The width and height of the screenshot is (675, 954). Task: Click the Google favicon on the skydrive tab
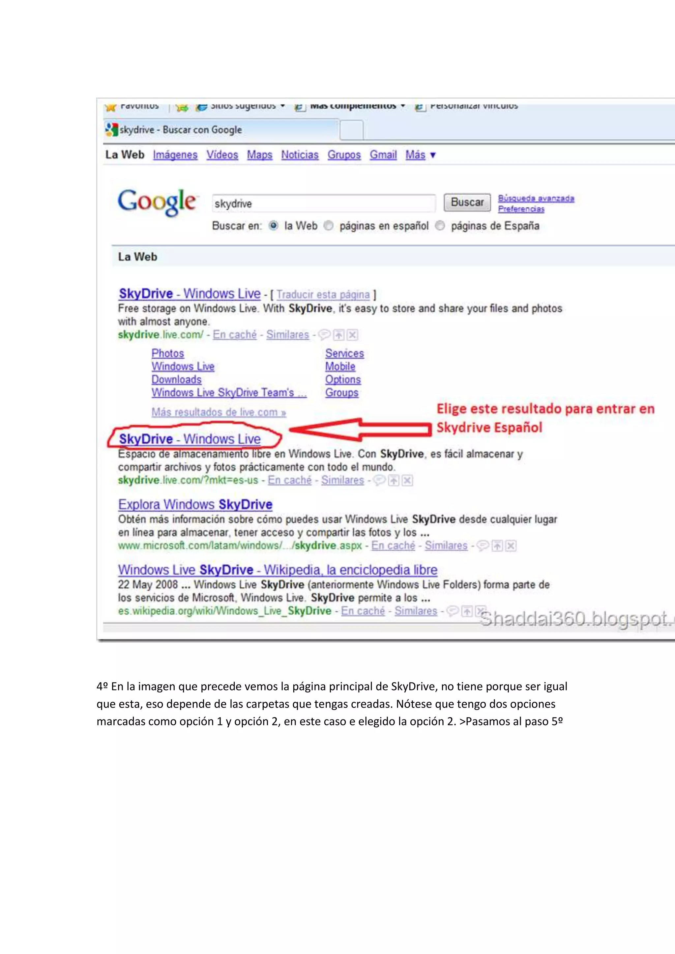[111, 130]
